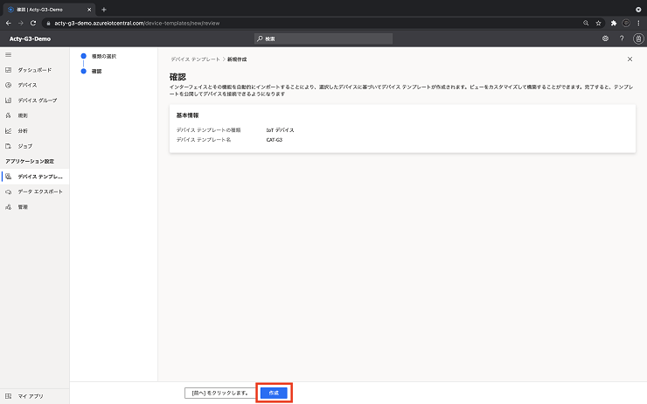Click the [前へ] back button
Image resolution: width=647 pixels, height=404 pixels.
[x=219, y=393]
